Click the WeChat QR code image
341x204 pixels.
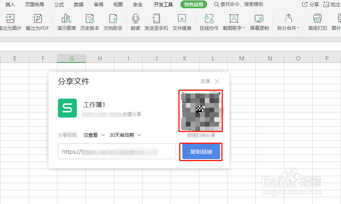coord(200,111)
